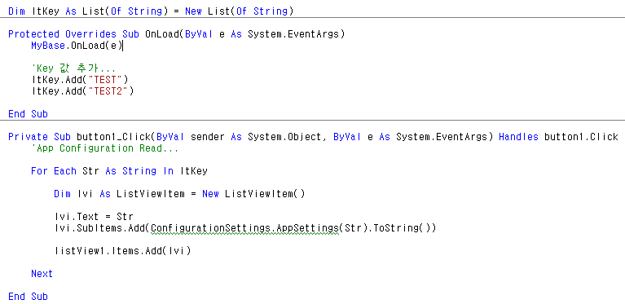Click "Handles" keyword in button1_Click signature
Viewport: 625px width, 304px height.
click(x=518, y=137)
